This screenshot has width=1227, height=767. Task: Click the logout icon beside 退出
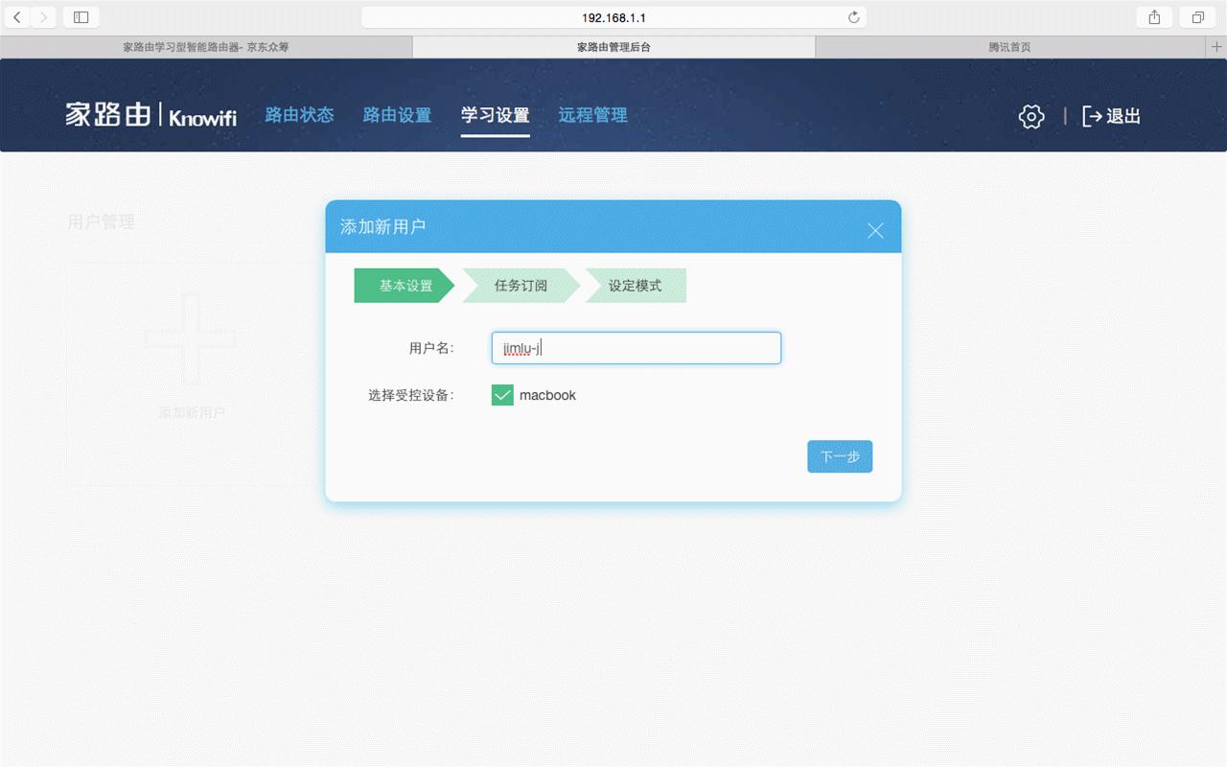tap(1090, 116)
